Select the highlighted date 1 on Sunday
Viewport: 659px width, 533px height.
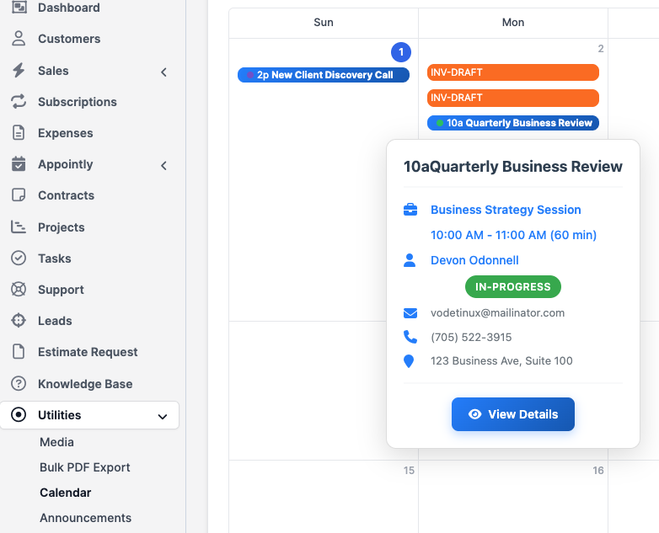(401, 52)
